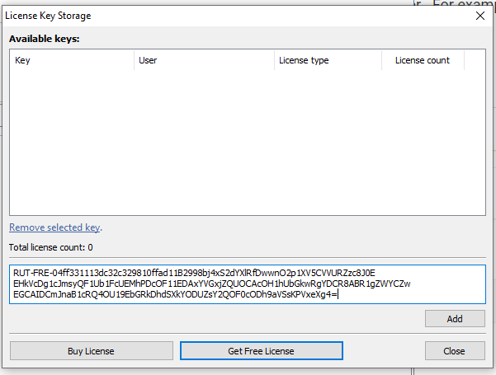Viewport: 496px width, 375px height.
Task: Click the License Key Storage title bar
Action: click(206, 15)
